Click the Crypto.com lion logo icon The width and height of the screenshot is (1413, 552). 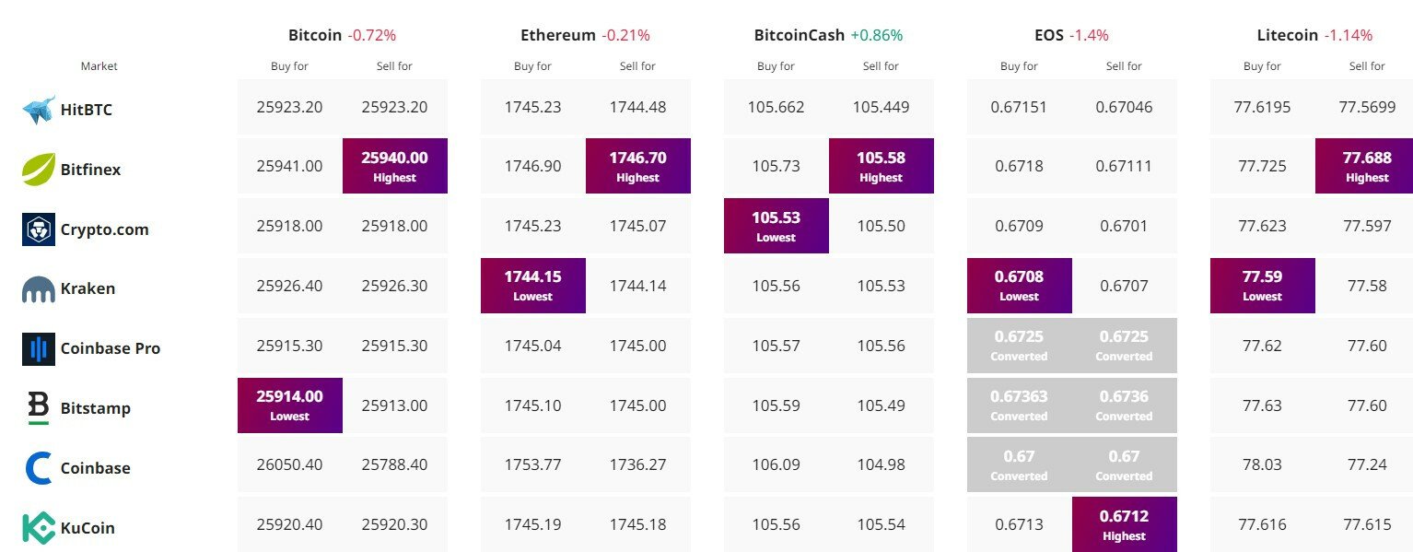pos(39,229)
